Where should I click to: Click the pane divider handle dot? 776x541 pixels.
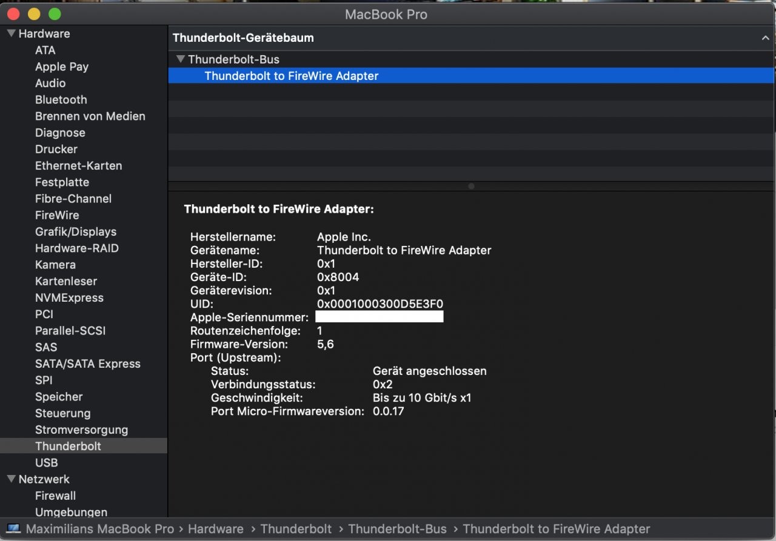(x=472, y=187)
